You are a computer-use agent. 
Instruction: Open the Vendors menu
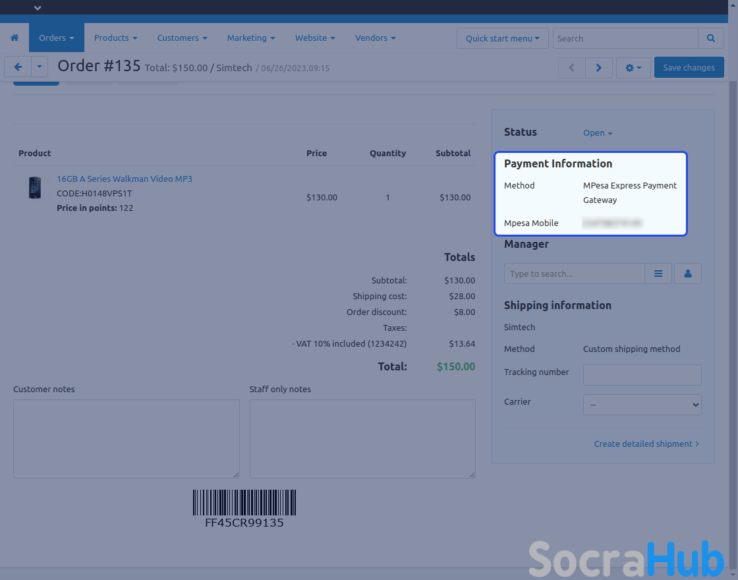tap(375, 38)
